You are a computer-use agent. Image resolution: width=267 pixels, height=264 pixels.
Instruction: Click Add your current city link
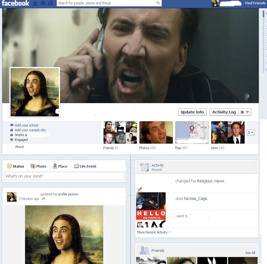point(30,130)
